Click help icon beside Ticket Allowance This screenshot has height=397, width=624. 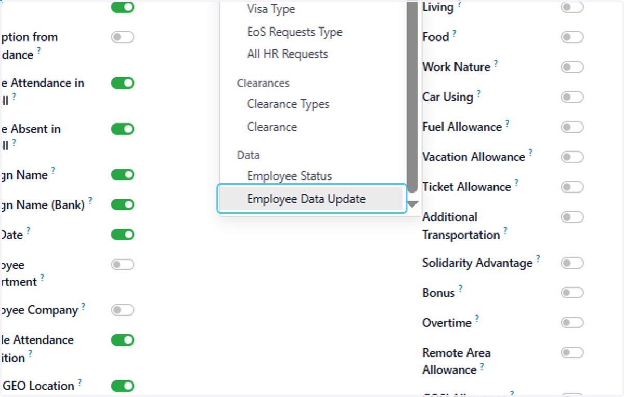coord(516,183)
